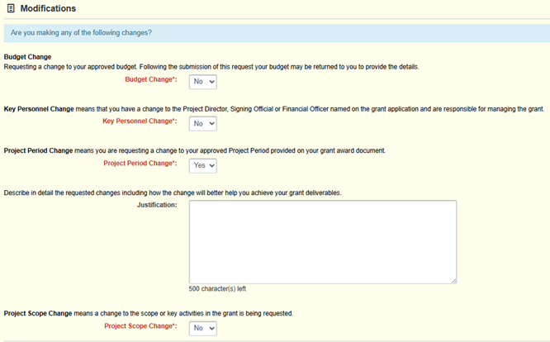Click the Modifications section document icon
Viewport: 550px width, 342px height.
[11, 8]
